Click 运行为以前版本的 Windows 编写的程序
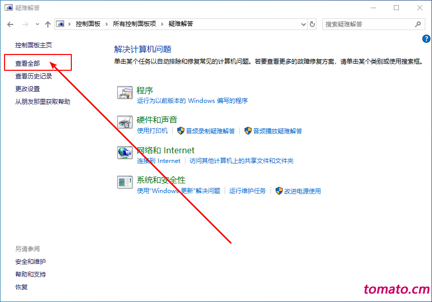Viewport: 432px width, 302px height. pos(192,100)
